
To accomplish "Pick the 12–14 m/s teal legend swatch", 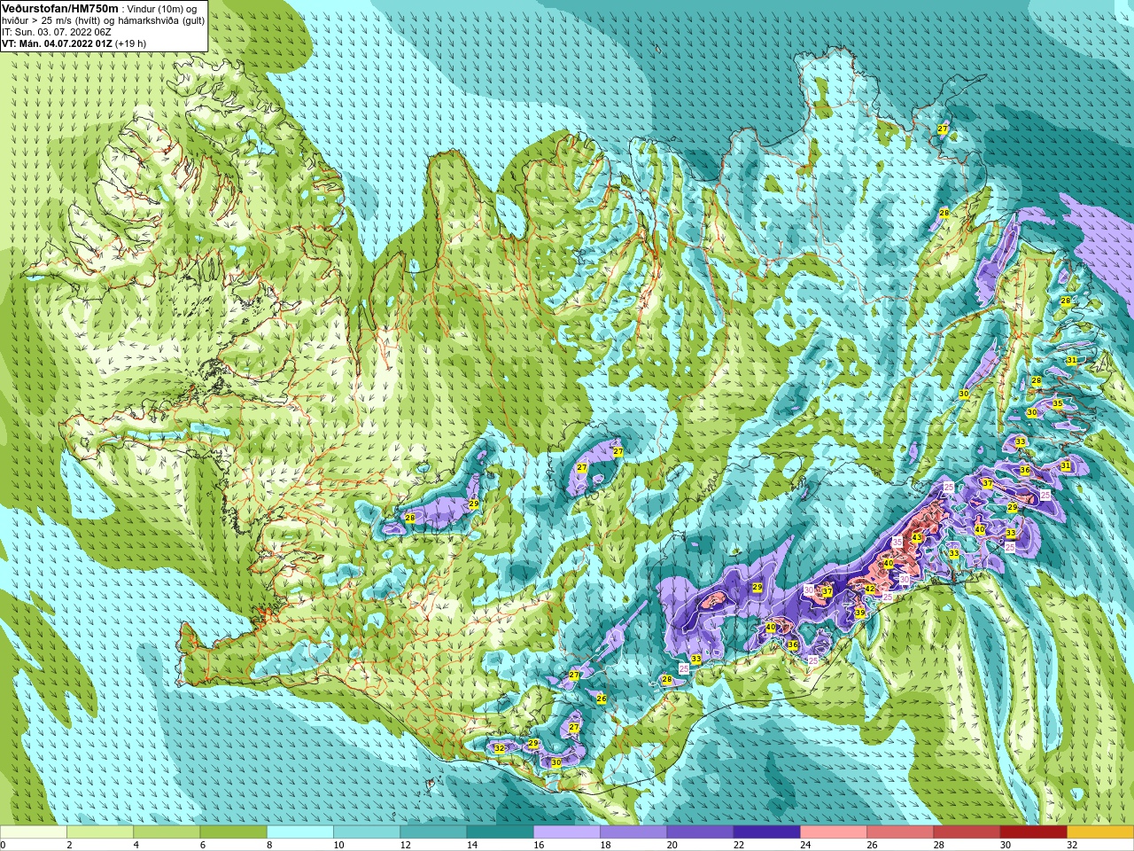I will coord(433,832).
